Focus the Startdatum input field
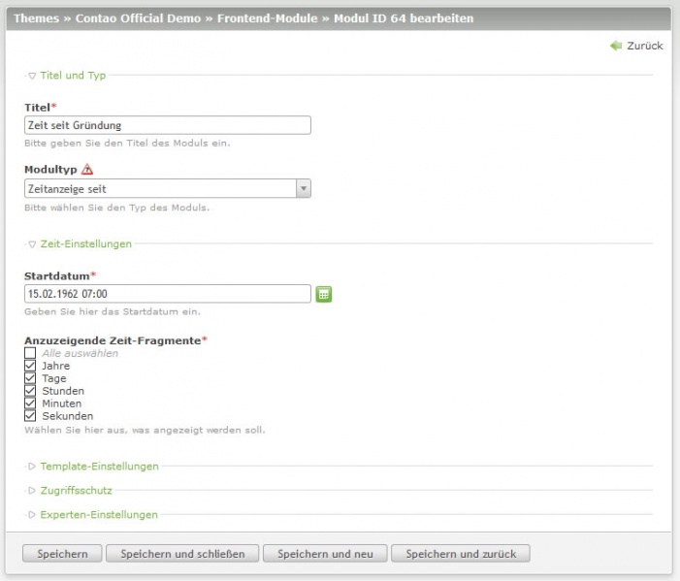 (x=167, y=294)
